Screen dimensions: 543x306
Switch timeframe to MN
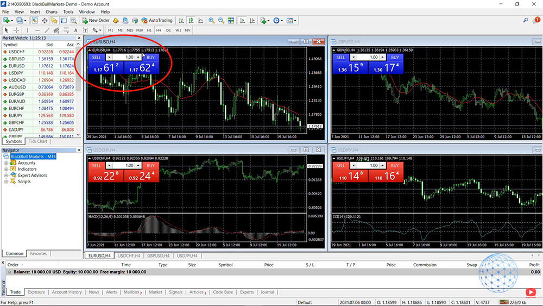[187, 30]
